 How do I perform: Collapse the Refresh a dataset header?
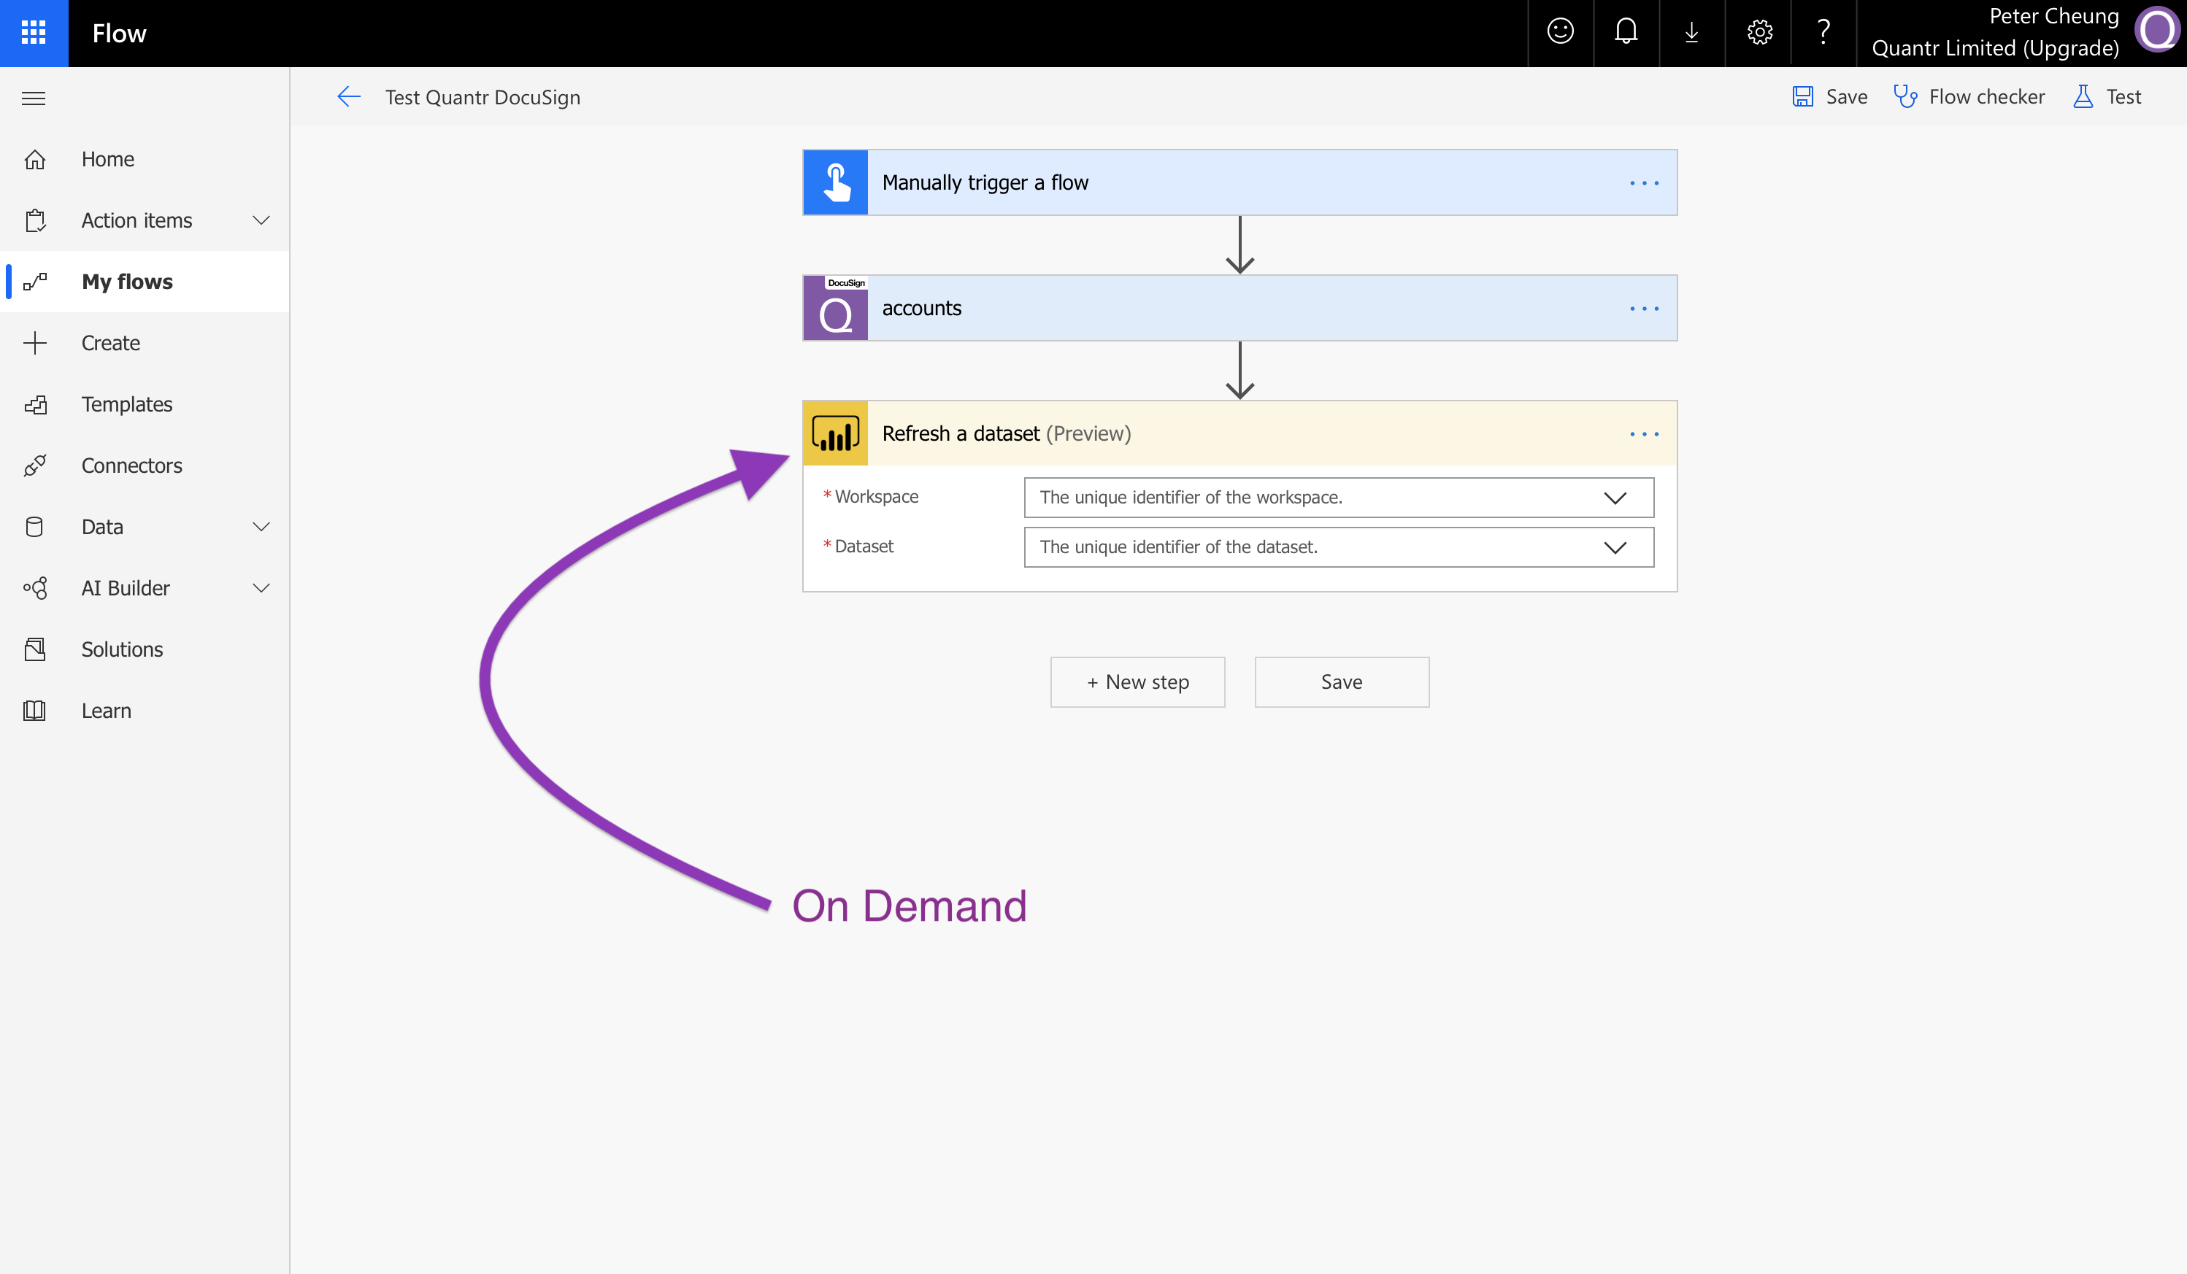tap(1239, 433)
